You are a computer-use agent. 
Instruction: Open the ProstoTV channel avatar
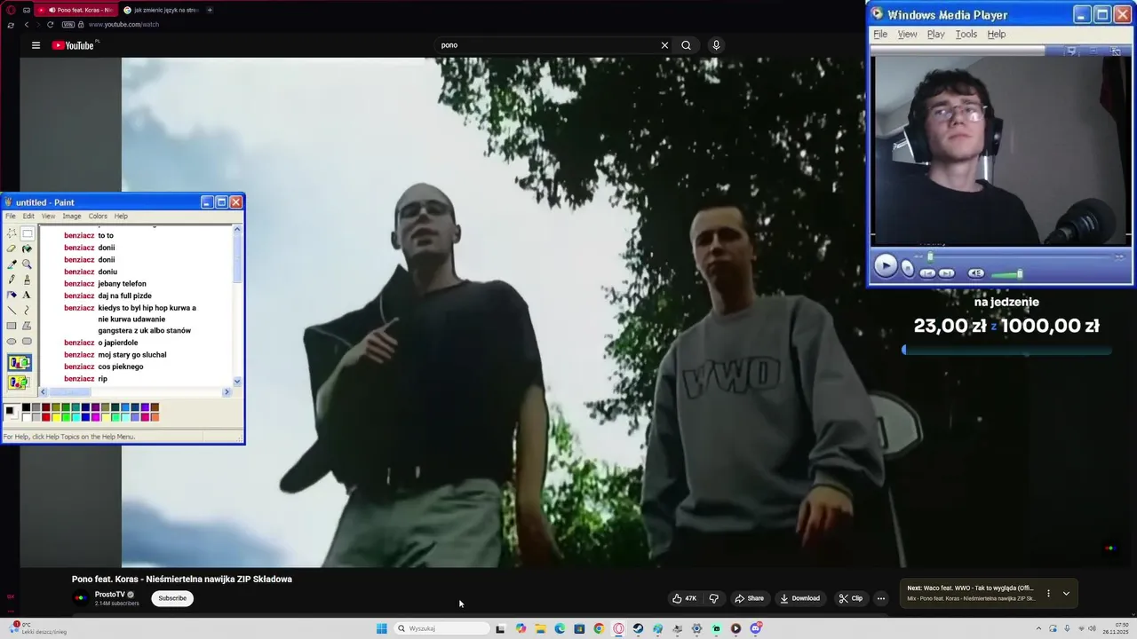pyautogui.click(x=81, y=597)
